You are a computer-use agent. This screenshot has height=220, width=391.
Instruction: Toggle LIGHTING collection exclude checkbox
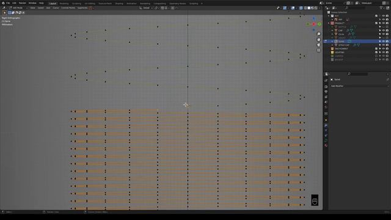click(376, 53)
